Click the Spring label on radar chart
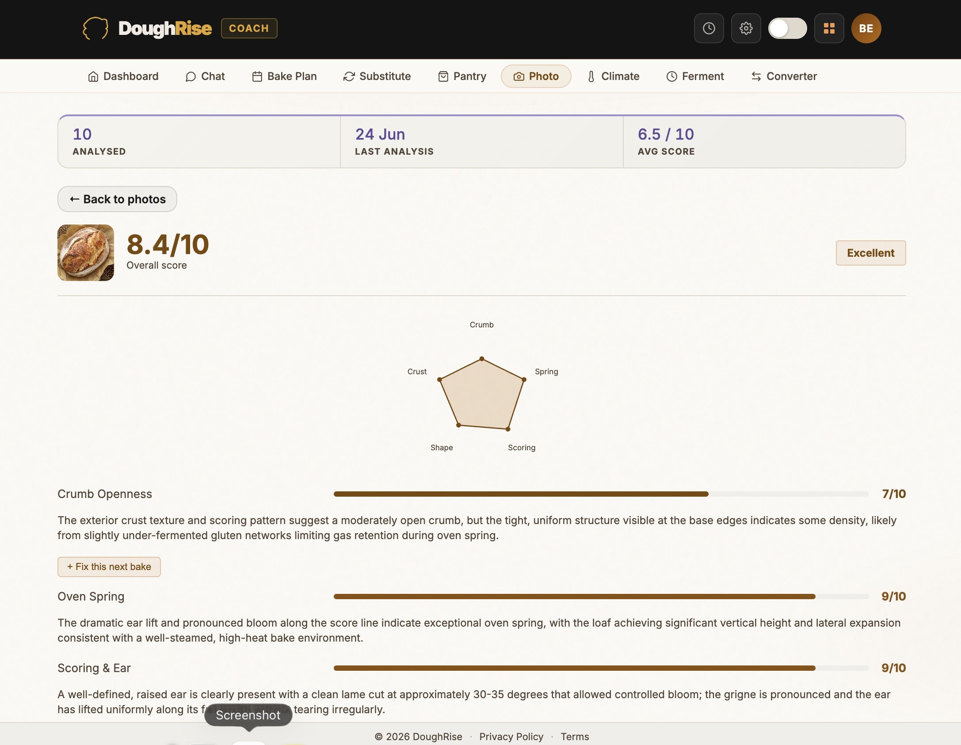 (x=546, y=372)
